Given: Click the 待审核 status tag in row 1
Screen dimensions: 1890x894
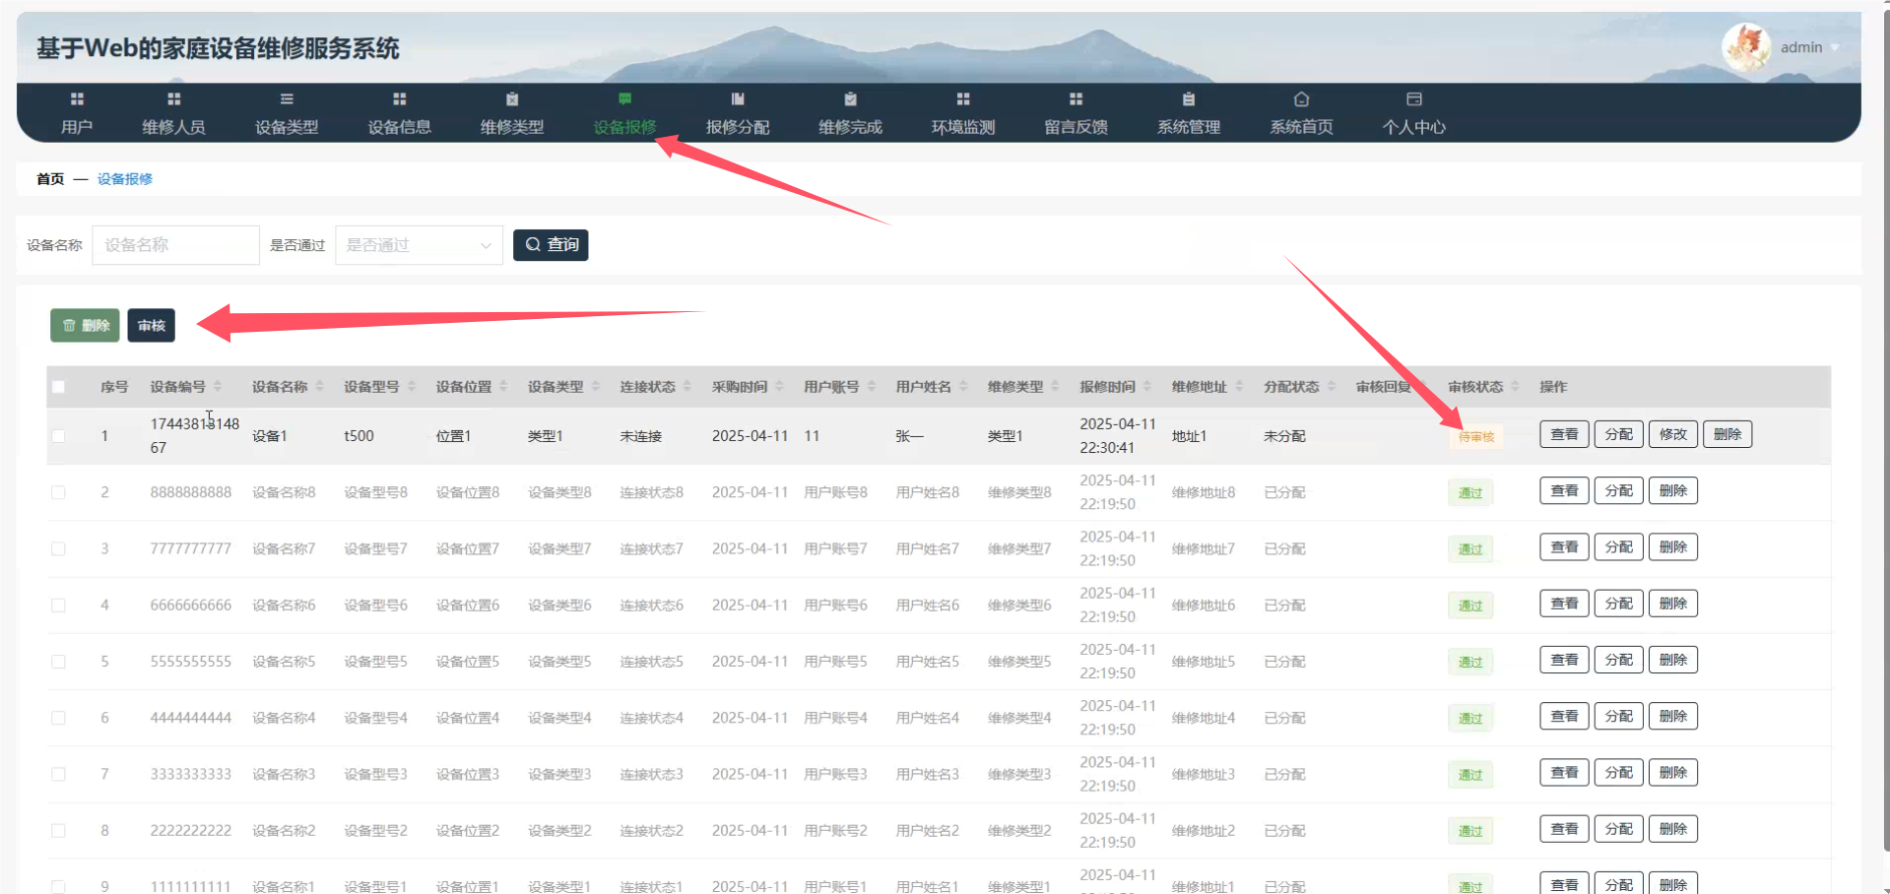Looking at the screenshot, I should [x=1475, y=437].
